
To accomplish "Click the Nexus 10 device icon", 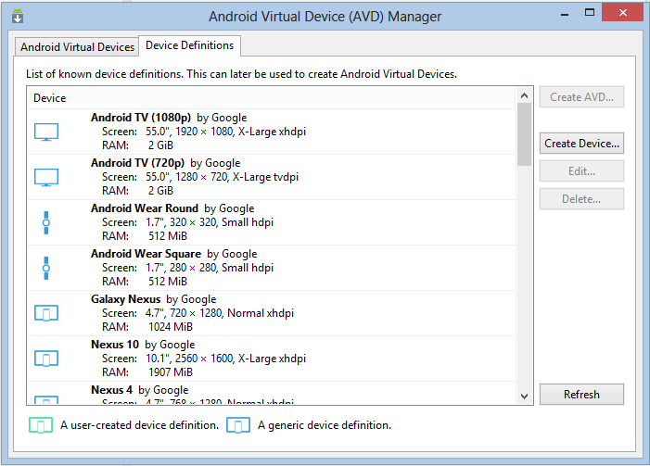I will click(x=46, y=359).
